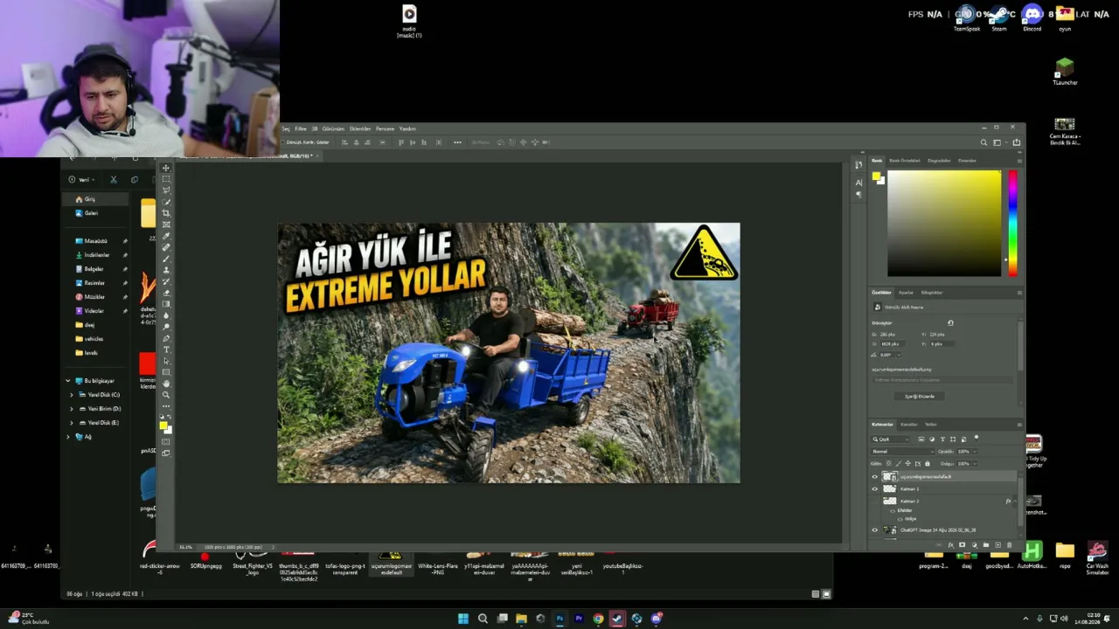The image size is (1119, 629).
Task: Select the Crop tool
Action: pos(166,213)
